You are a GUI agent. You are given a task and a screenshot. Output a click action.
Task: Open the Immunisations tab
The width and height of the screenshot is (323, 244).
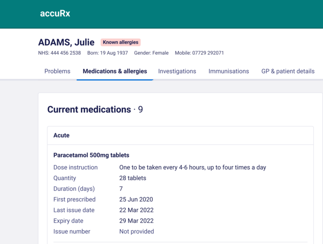[229, 71]
